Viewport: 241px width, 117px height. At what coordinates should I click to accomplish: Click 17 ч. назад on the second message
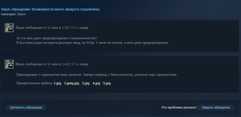(x=80, y=64)
